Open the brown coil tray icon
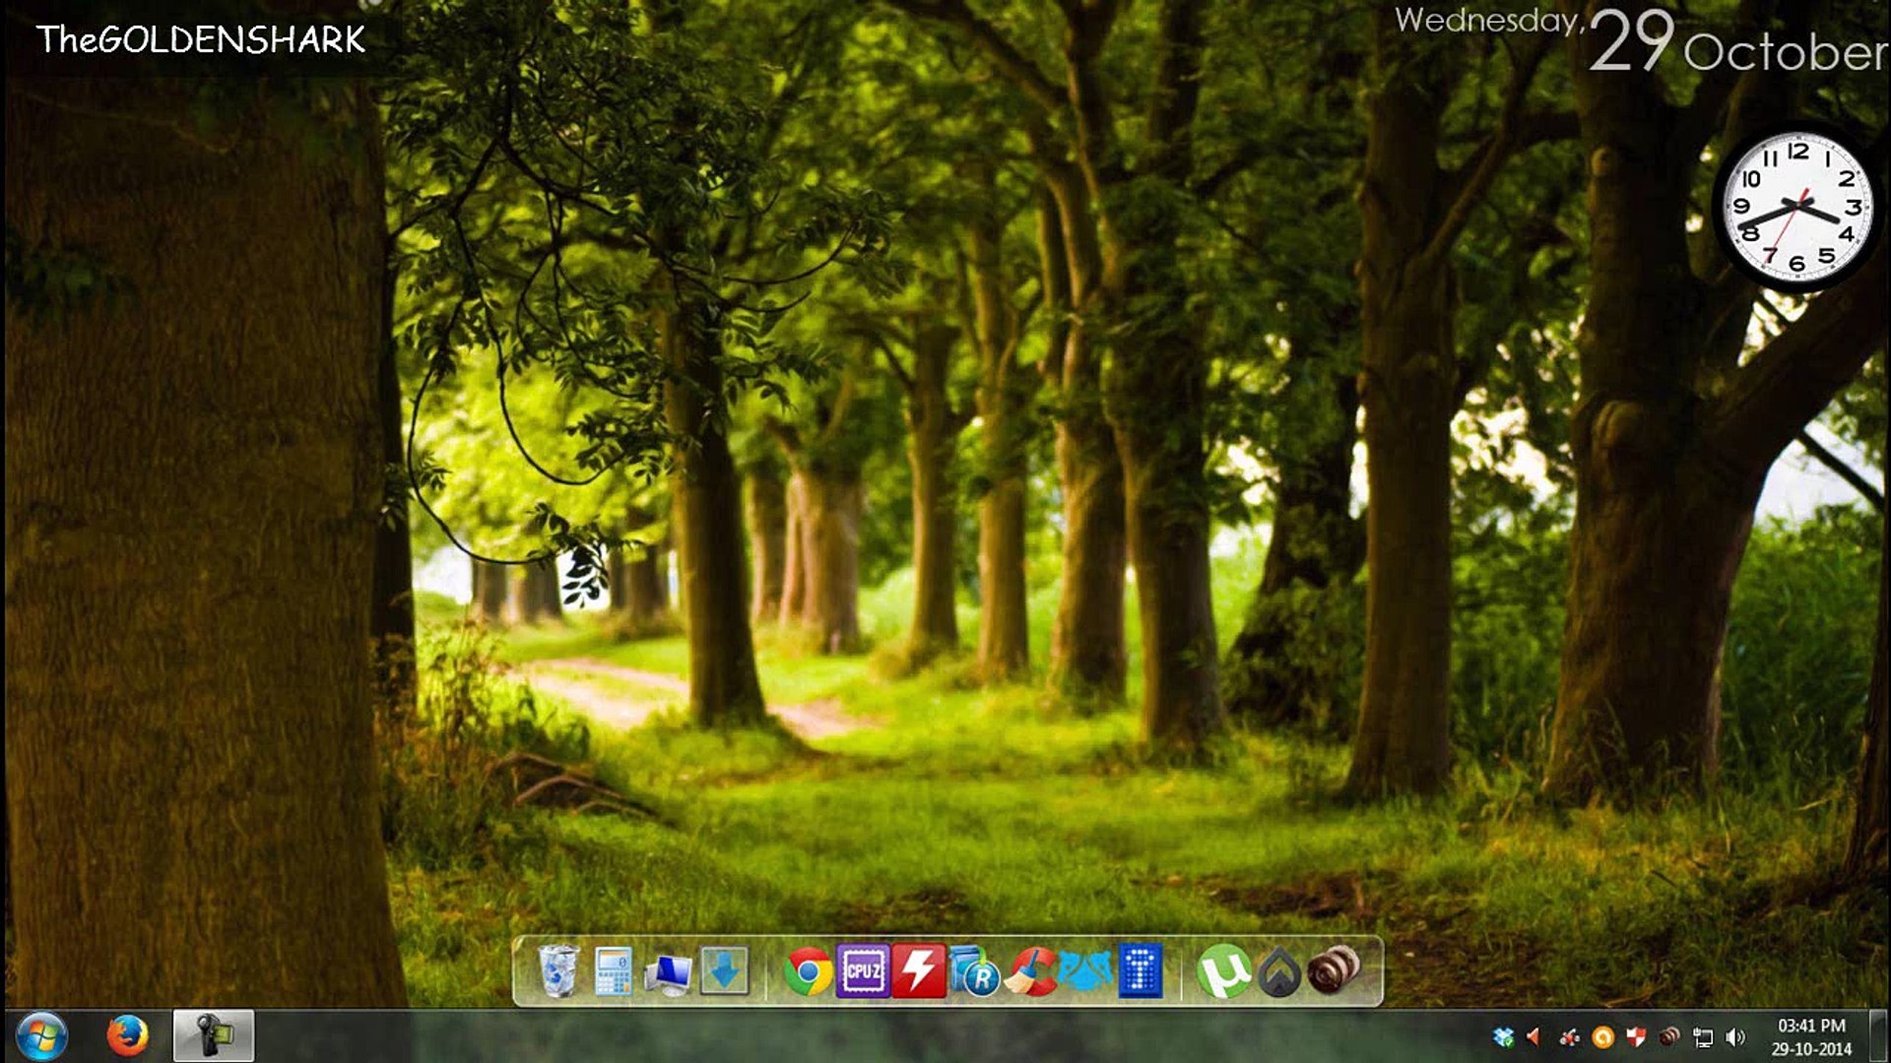 pyautogui.click(x=1669, y=1036)
